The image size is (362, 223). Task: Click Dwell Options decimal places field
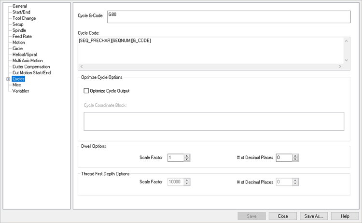(x=284, y=158)
